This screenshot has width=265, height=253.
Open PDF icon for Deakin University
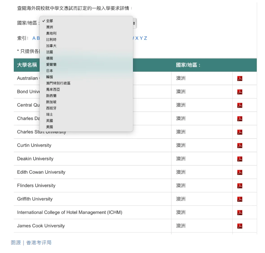239,159
